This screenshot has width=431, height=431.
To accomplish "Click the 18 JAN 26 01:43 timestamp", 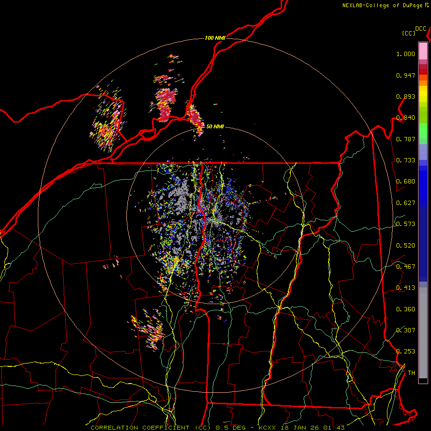I will (x=312, y=428).
